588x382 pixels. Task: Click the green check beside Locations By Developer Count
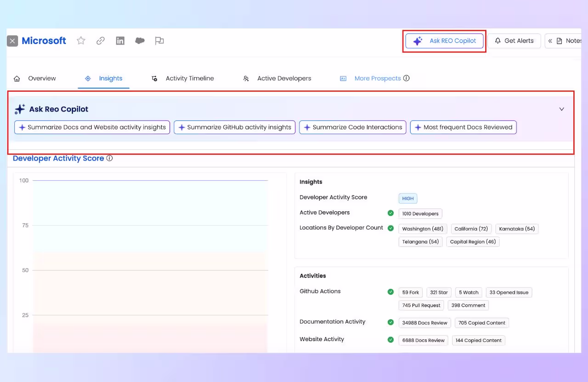point(390,228)
